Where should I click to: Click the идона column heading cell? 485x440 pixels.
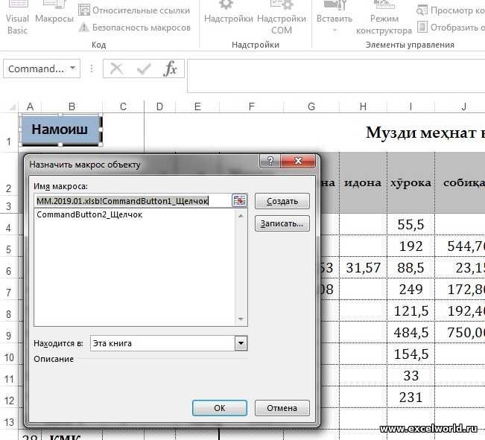point(363,182)
